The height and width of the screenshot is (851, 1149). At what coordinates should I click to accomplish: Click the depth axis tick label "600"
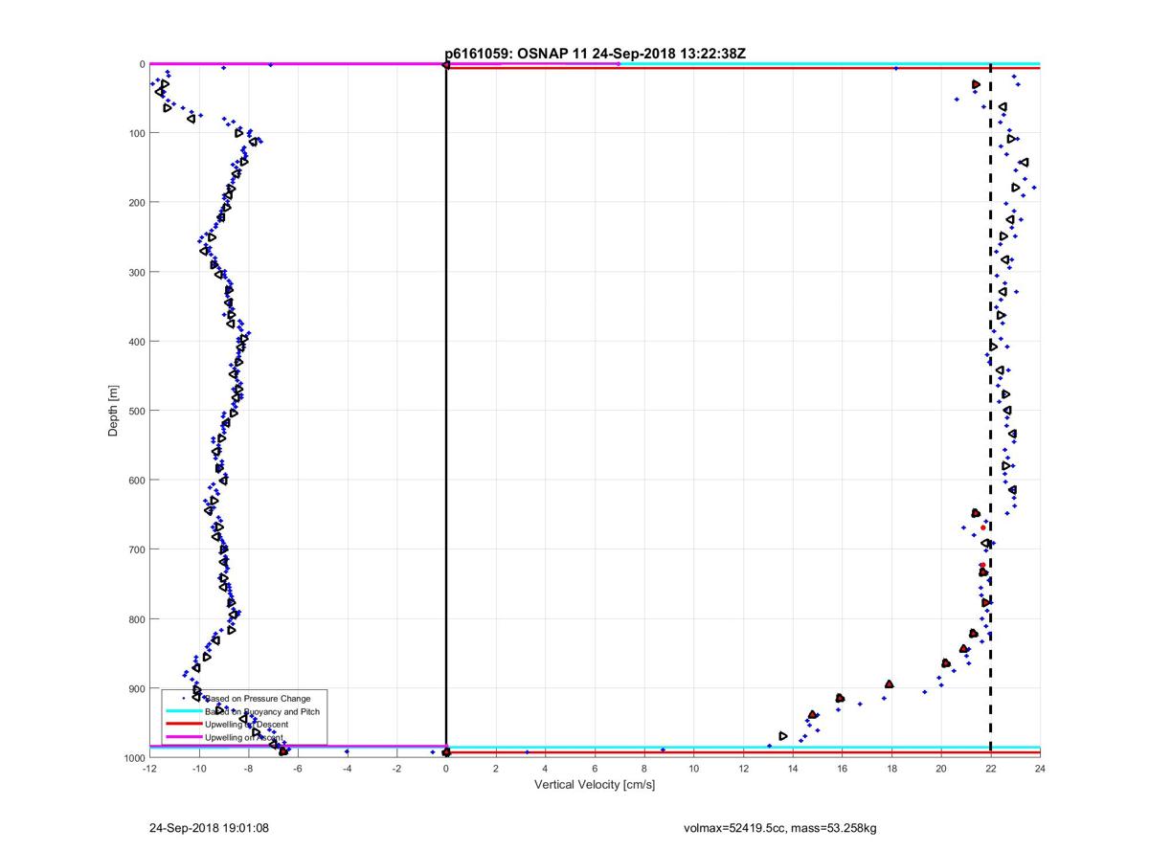tap(137, 480)
